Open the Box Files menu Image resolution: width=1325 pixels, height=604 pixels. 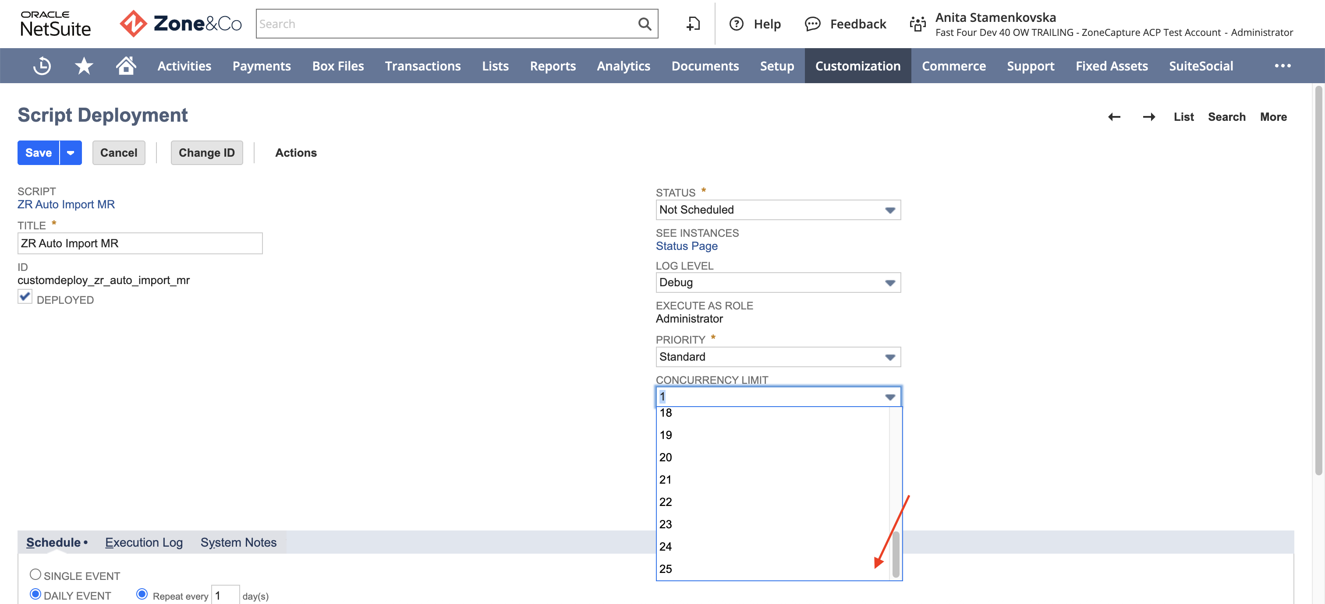point(338,66)
